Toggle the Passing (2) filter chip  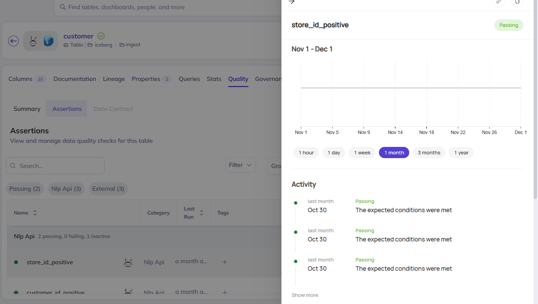[25, 189]
